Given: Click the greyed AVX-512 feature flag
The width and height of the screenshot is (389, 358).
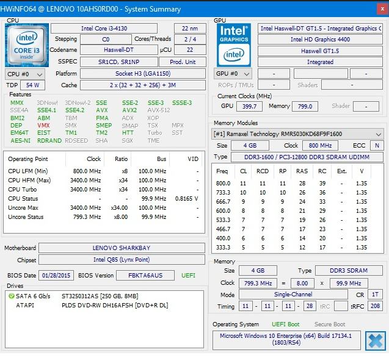Looking at the screenshot, I should [x=159, y=110].
